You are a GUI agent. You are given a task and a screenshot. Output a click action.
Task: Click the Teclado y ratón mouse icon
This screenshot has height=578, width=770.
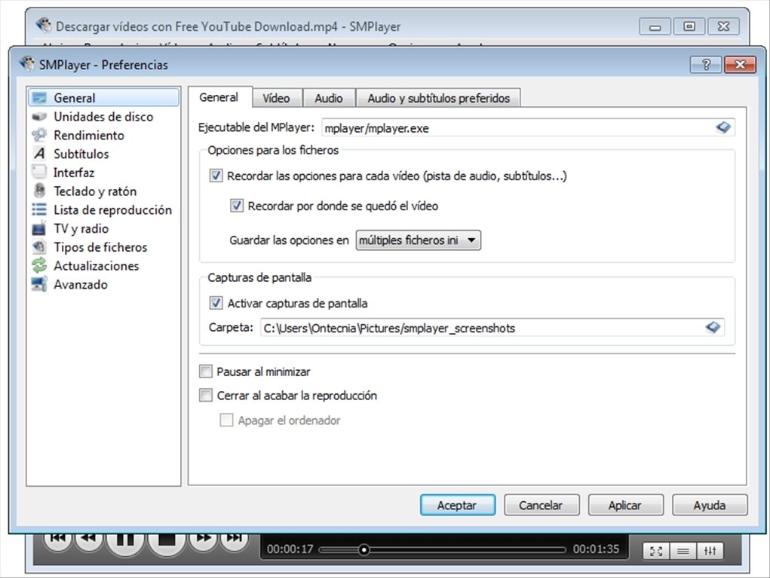(38, 191)
